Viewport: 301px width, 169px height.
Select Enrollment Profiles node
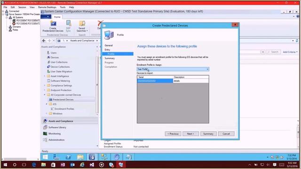click(64, 109)
